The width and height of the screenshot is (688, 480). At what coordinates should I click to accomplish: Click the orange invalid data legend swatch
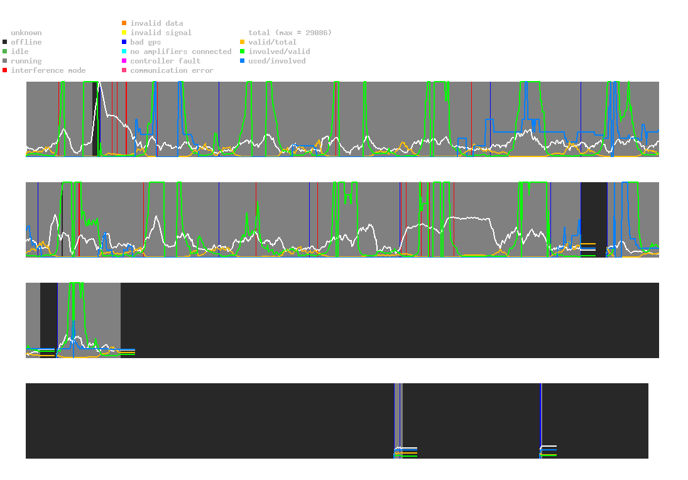click(124, 23)
